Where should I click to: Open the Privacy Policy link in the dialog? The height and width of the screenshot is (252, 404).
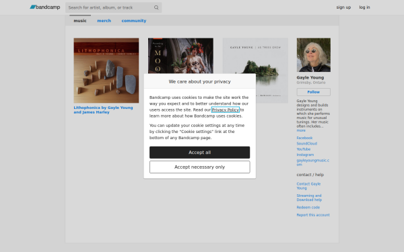click(225, 110)
